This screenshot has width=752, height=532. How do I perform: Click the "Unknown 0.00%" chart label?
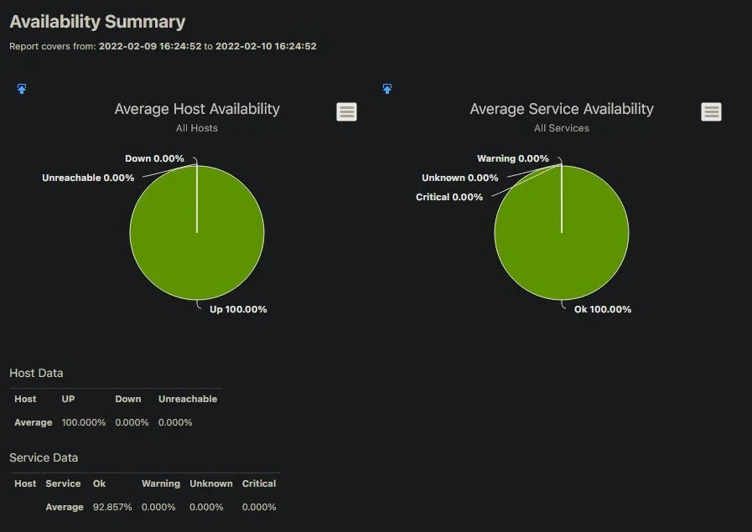pyautogui.click(x=460, y=178)
